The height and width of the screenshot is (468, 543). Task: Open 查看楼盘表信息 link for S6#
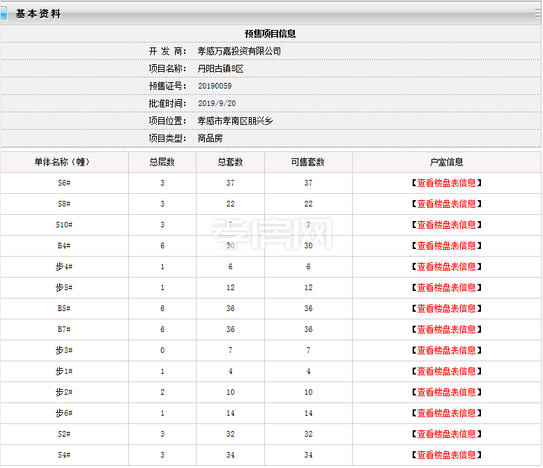446,183
